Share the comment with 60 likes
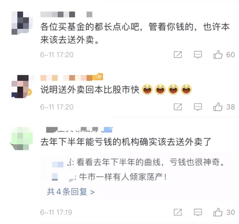This screenshot has height=224, width=239. 178,55
